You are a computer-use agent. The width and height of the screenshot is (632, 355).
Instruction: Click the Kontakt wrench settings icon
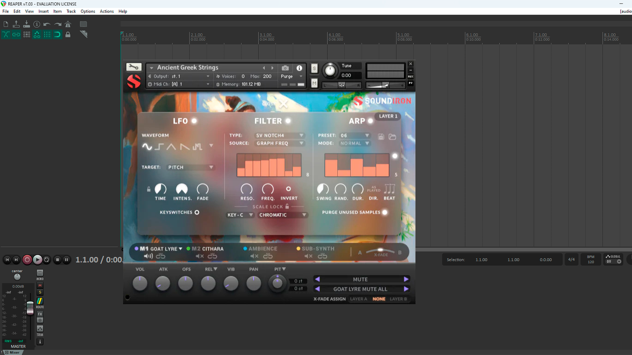134,67
